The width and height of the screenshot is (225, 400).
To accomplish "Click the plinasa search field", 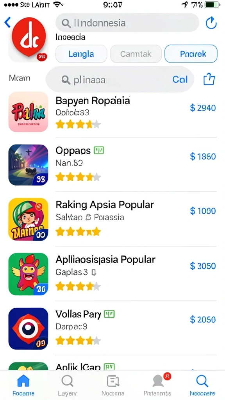I will [x=120, y=79].
